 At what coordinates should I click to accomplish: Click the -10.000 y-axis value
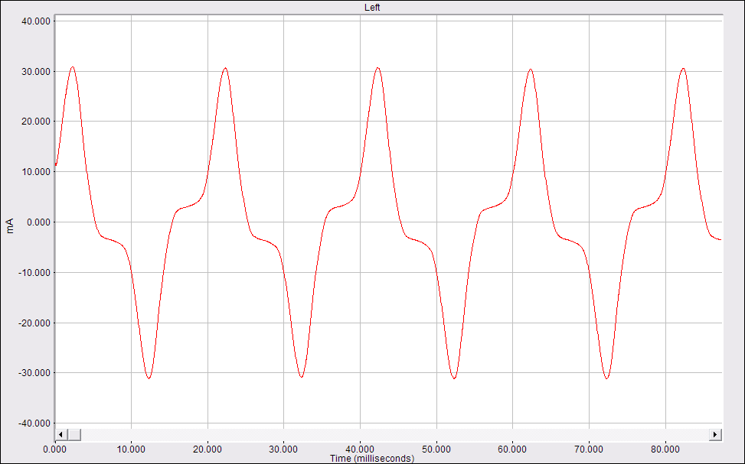[34, 273]
